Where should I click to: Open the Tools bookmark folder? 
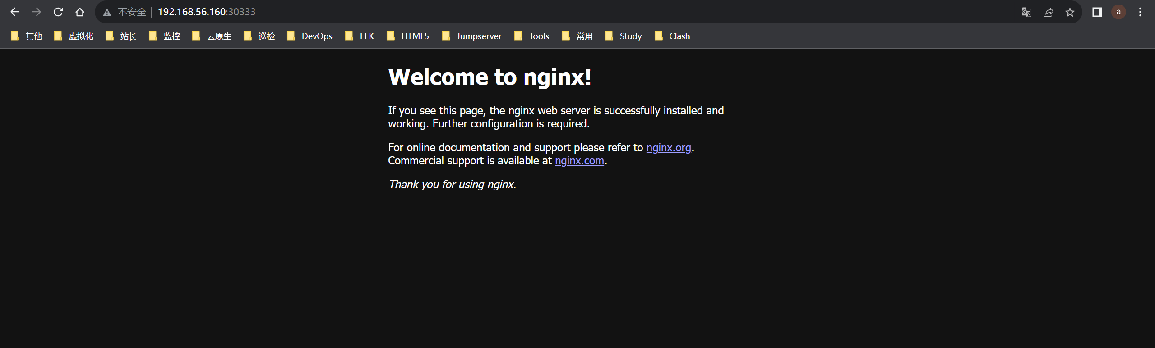point(532,36)
